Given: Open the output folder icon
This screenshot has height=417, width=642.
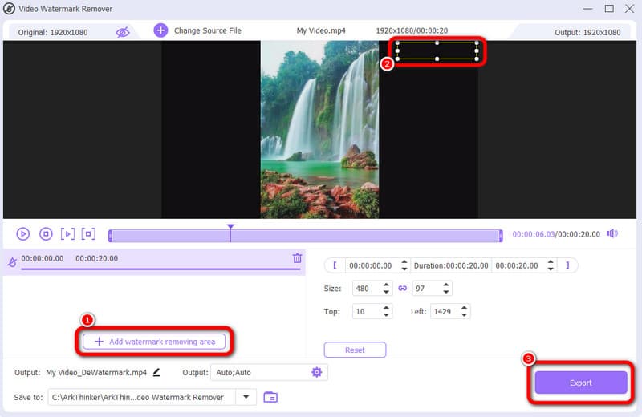Looking at the screenshot, I should tap(270, 396).
